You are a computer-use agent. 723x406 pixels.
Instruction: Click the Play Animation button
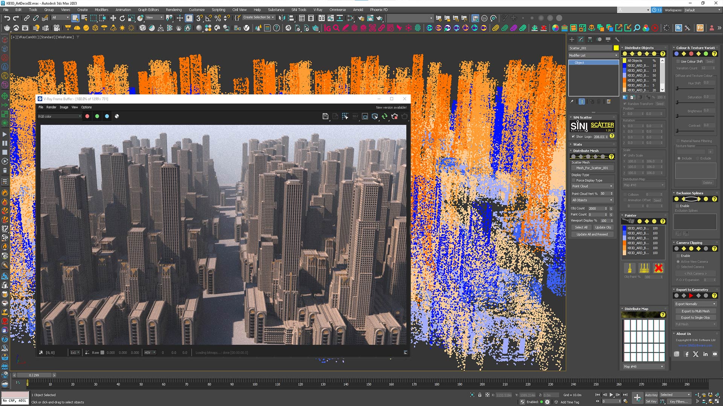click(x=612, y=395)
